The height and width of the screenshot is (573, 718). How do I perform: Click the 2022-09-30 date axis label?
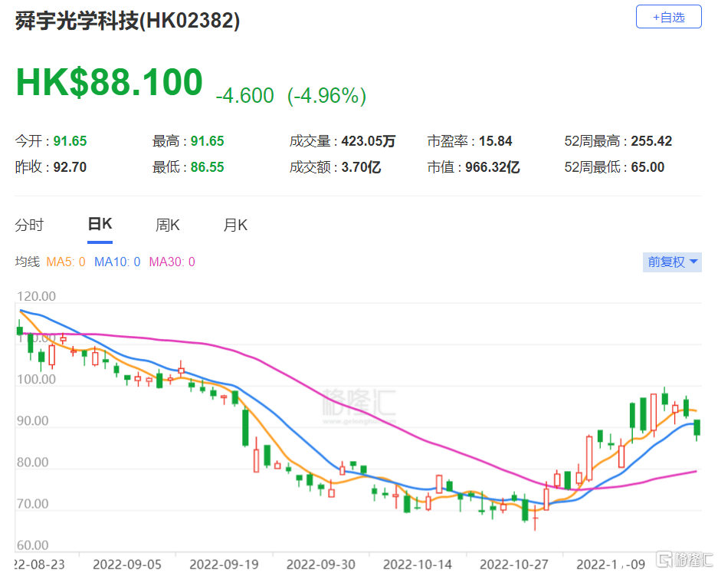tap(320, 565)
